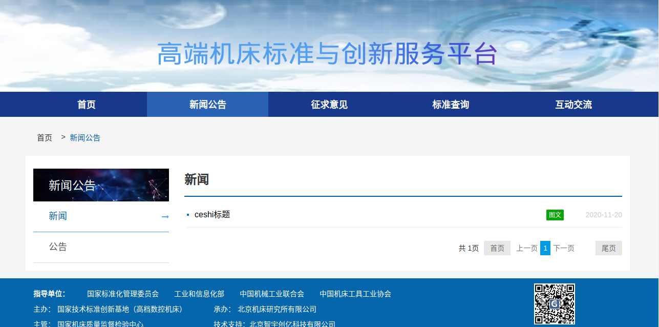Select 新闻公告 in the navigation bar

(207, 105)
